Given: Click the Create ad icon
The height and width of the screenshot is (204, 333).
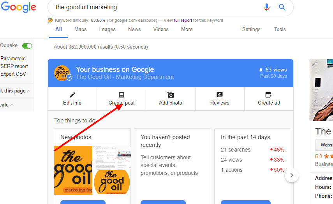Looking at the screenshot, I should point(269,95).
